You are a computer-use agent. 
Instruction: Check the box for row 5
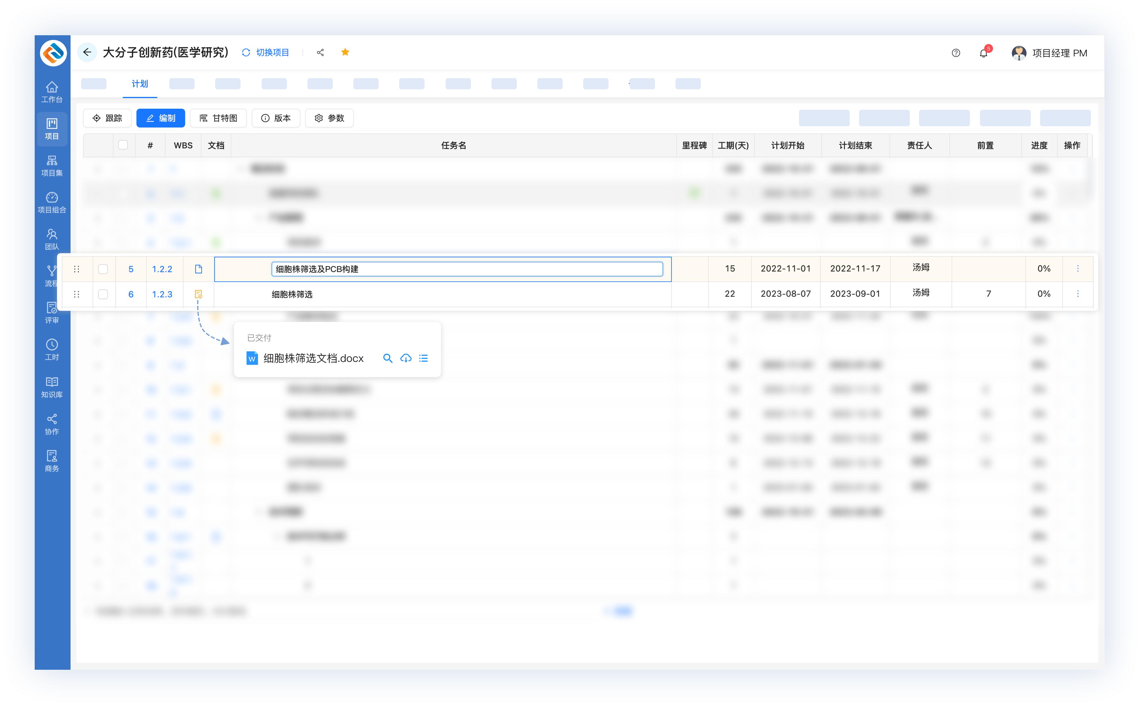pos(103,269)
